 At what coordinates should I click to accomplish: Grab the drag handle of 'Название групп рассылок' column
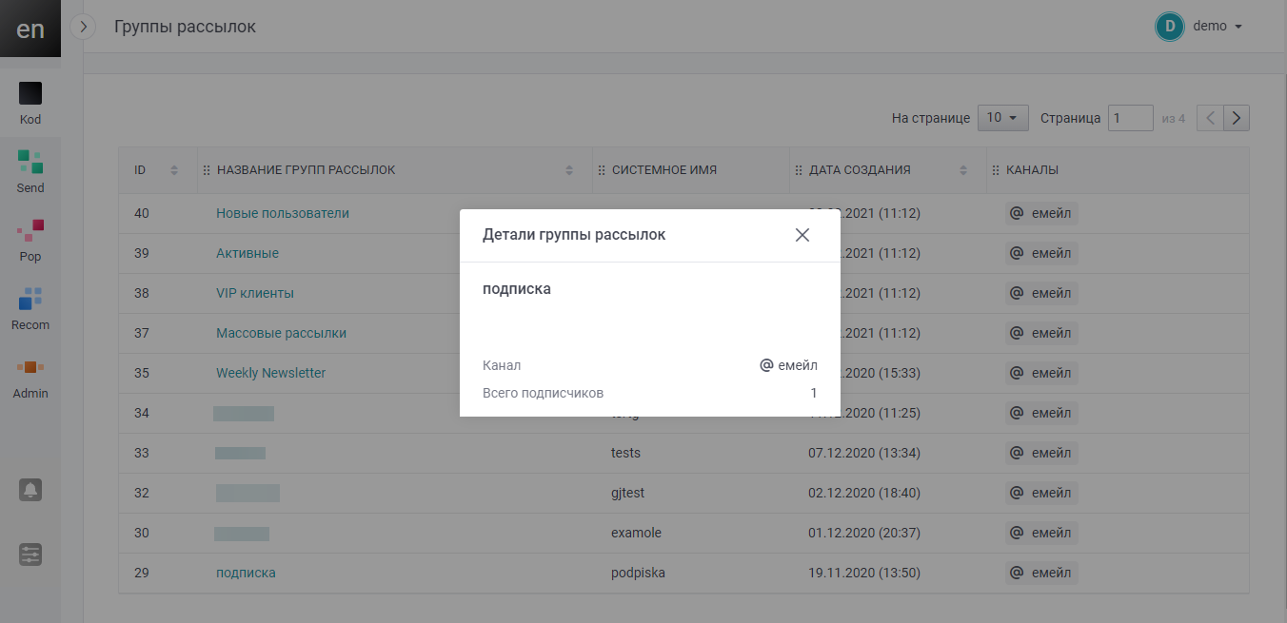coord(207,170)
